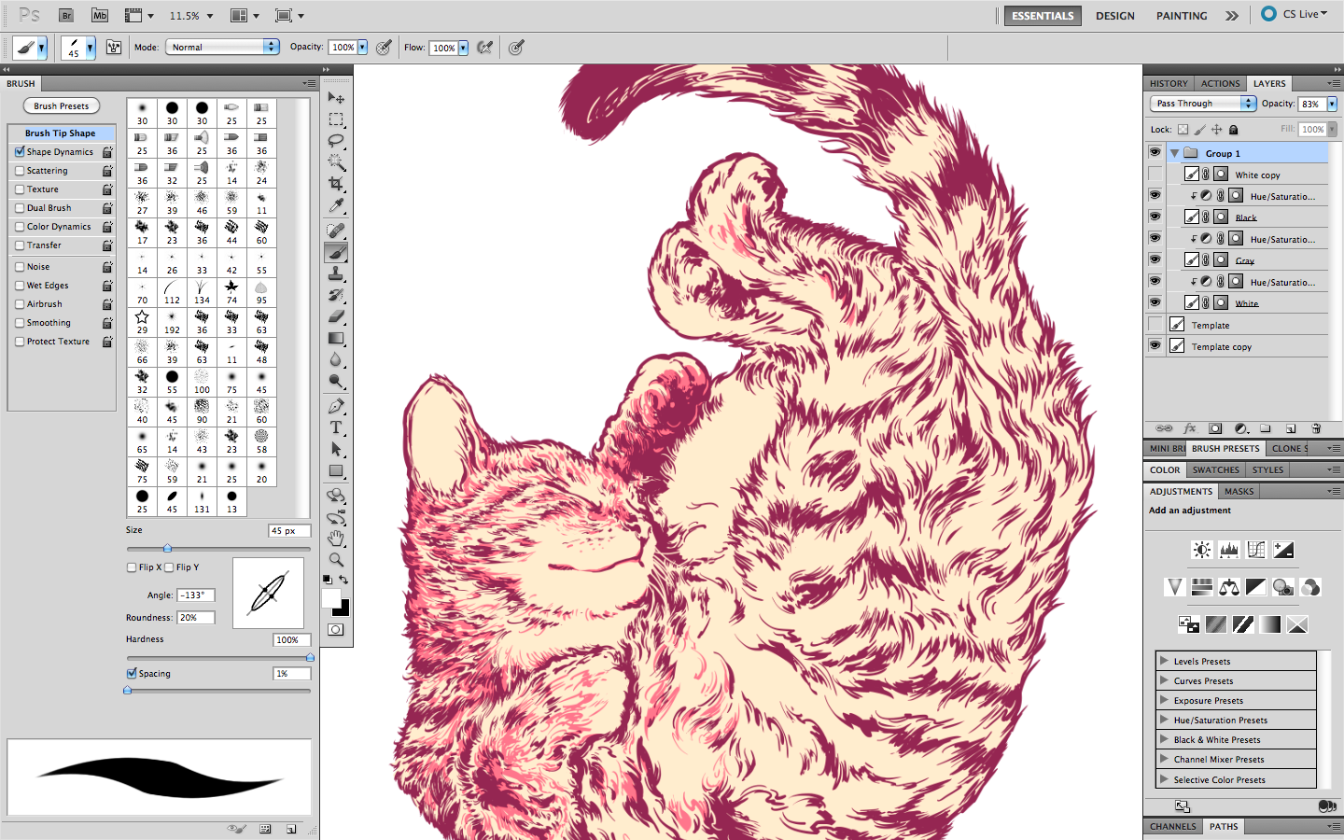This screenshot has width=1344, height=840.
Task: Click the Levels adjustment icon
Action: (1229, 550)
